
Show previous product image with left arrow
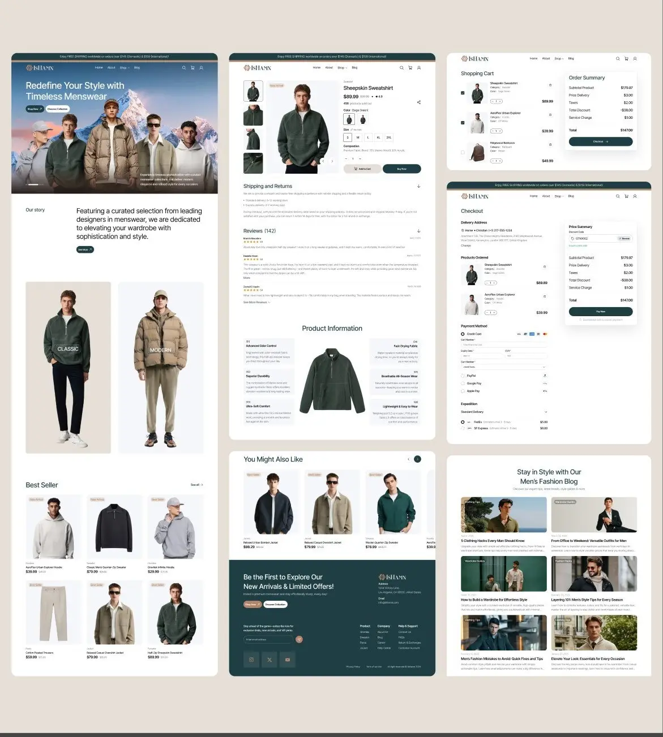click(x=323, y=161)
